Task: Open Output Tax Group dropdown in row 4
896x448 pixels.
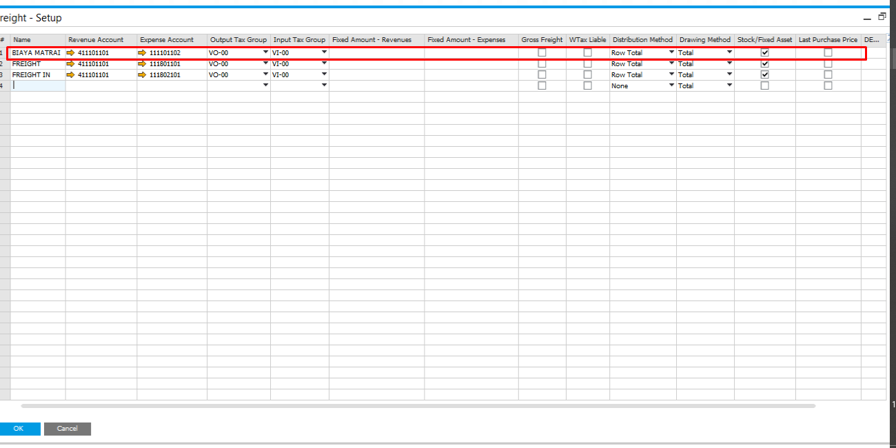Action: (x=265, y=85)
